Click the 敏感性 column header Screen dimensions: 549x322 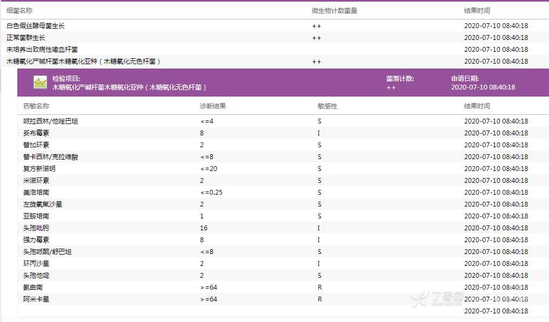point(327,106)
